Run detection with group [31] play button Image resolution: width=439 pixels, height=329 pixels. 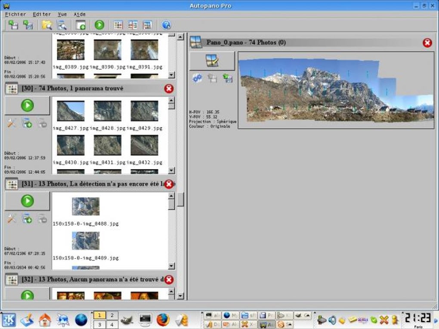(27, 201)
